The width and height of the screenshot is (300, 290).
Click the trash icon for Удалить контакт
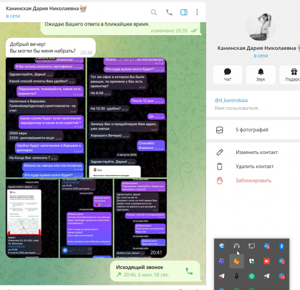click(x=220, y=167)
